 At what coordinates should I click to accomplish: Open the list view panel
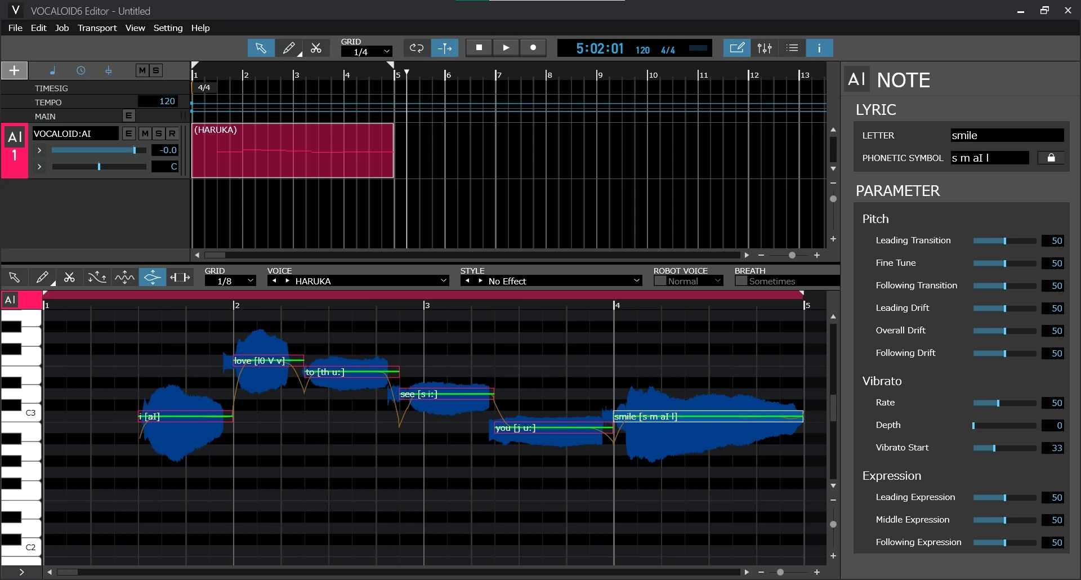click(x=792, y=48)
